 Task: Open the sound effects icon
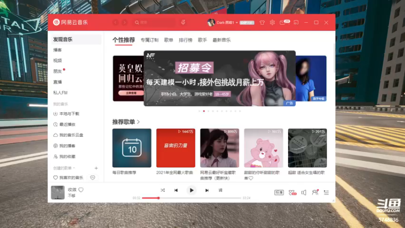[x=293, y=193]
